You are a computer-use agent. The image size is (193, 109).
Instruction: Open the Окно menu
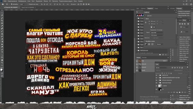pyautogui.click(x=75, y=1)
